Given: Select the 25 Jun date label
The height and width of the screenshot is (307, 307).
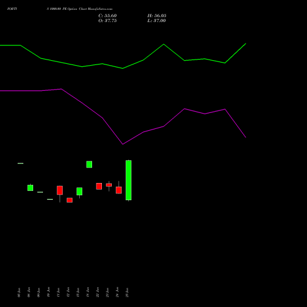Looking at the screenshot, I should pos(127,292).
